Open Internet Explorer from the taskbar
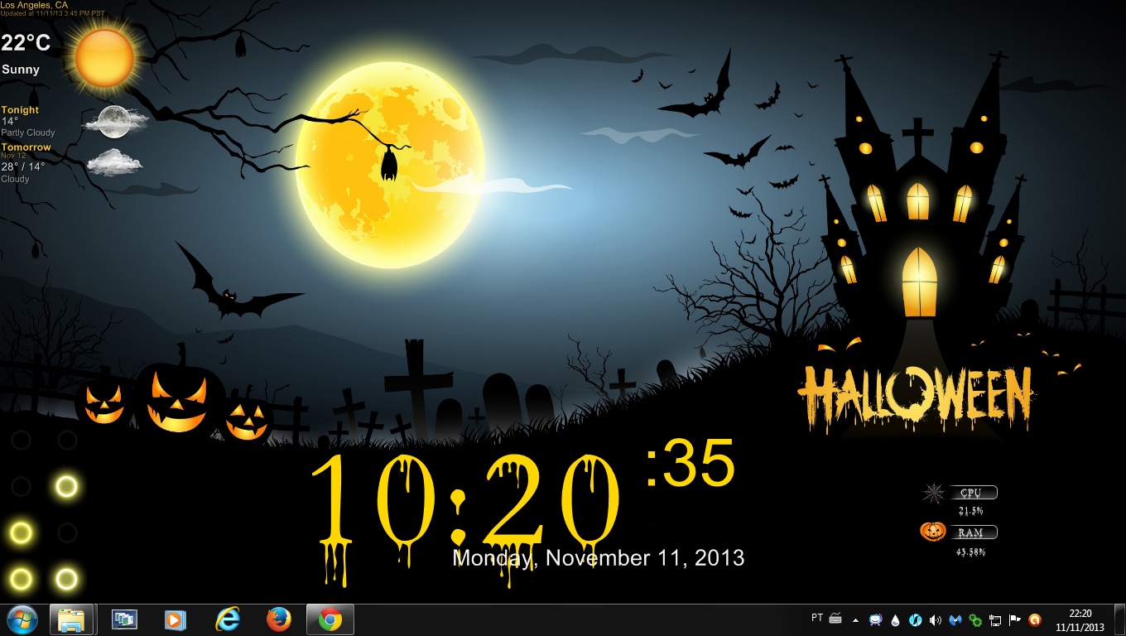 click(x=227, y=619)
